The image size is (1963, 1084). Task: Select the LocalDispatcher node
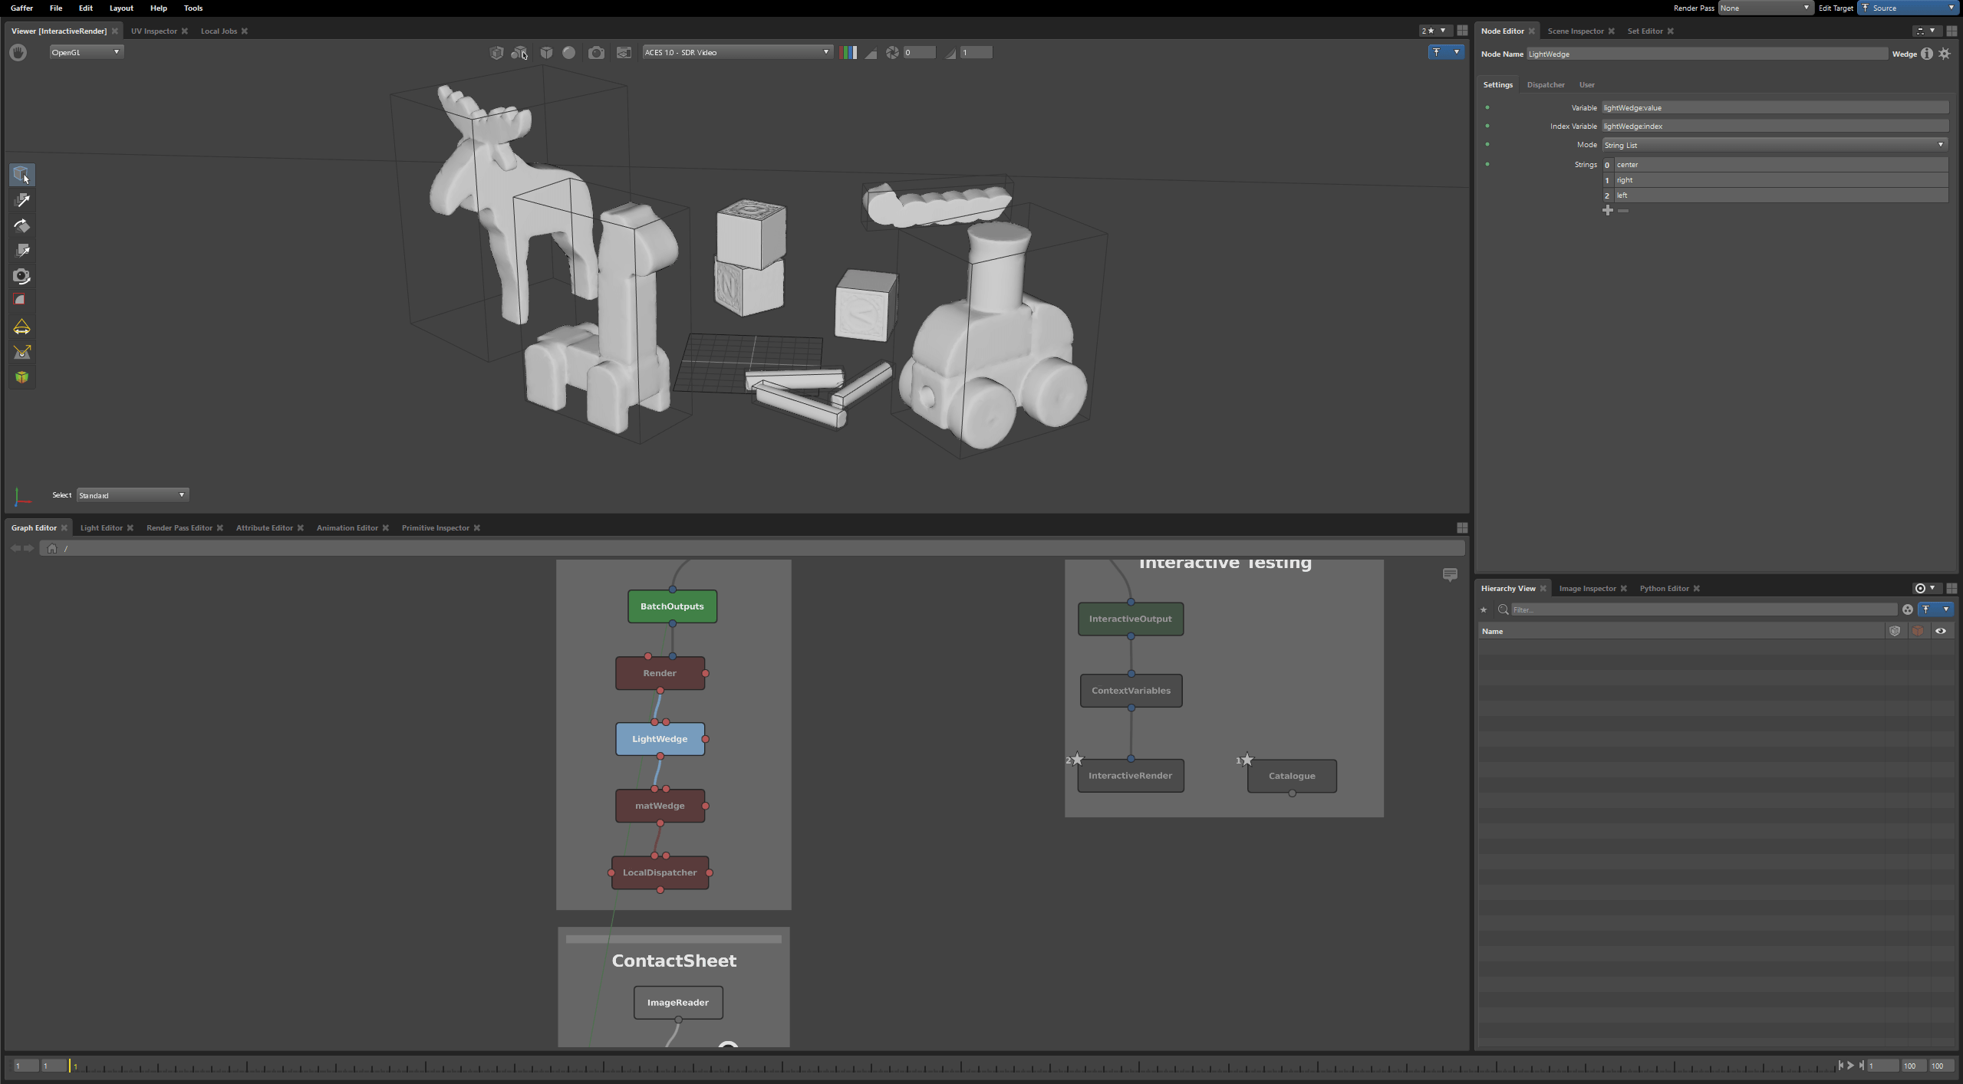(x=660, y=872)
